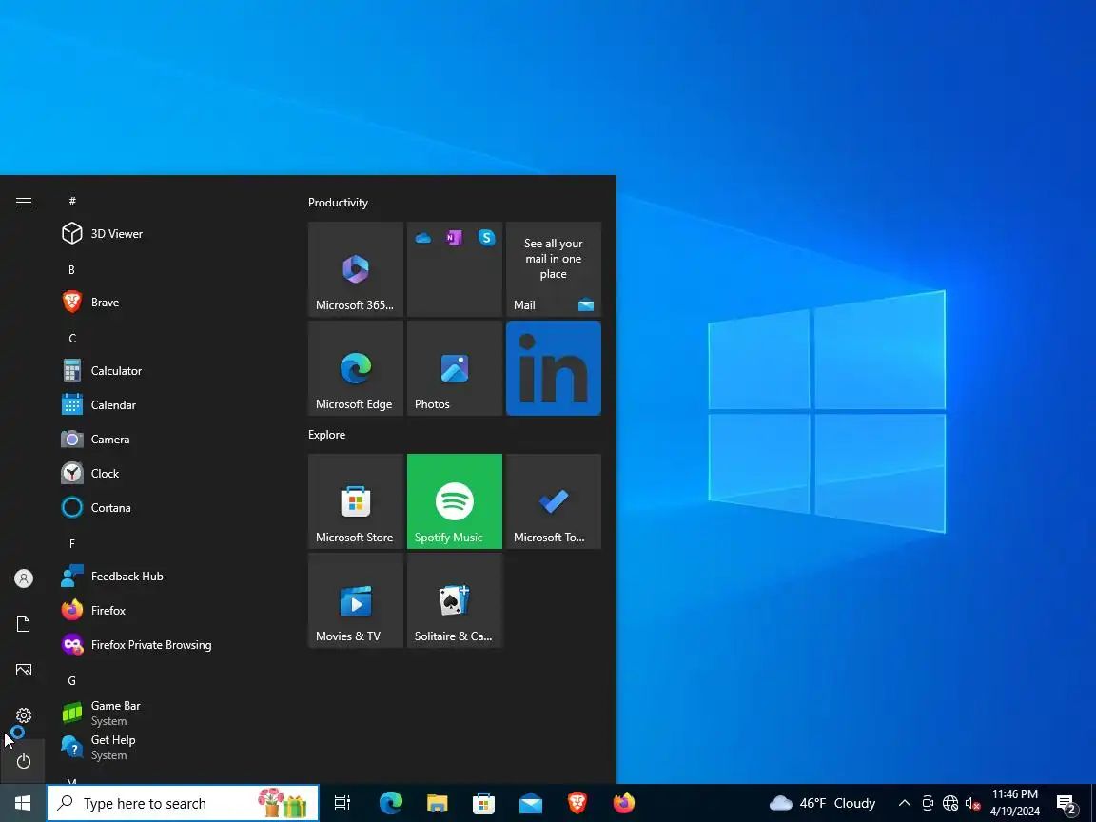The image size is (1096, 822).
Task: Click the Meet Now tray icon
Action: (928, 803)
